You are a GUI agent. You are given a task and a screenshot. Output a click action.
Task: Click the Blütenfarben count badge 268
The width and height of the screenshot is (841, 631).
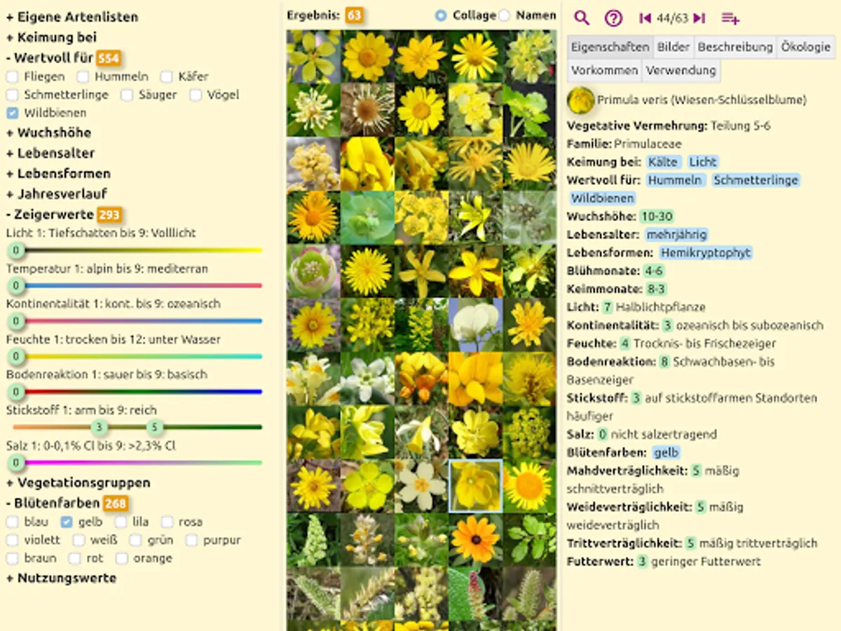tap(116, 503)
